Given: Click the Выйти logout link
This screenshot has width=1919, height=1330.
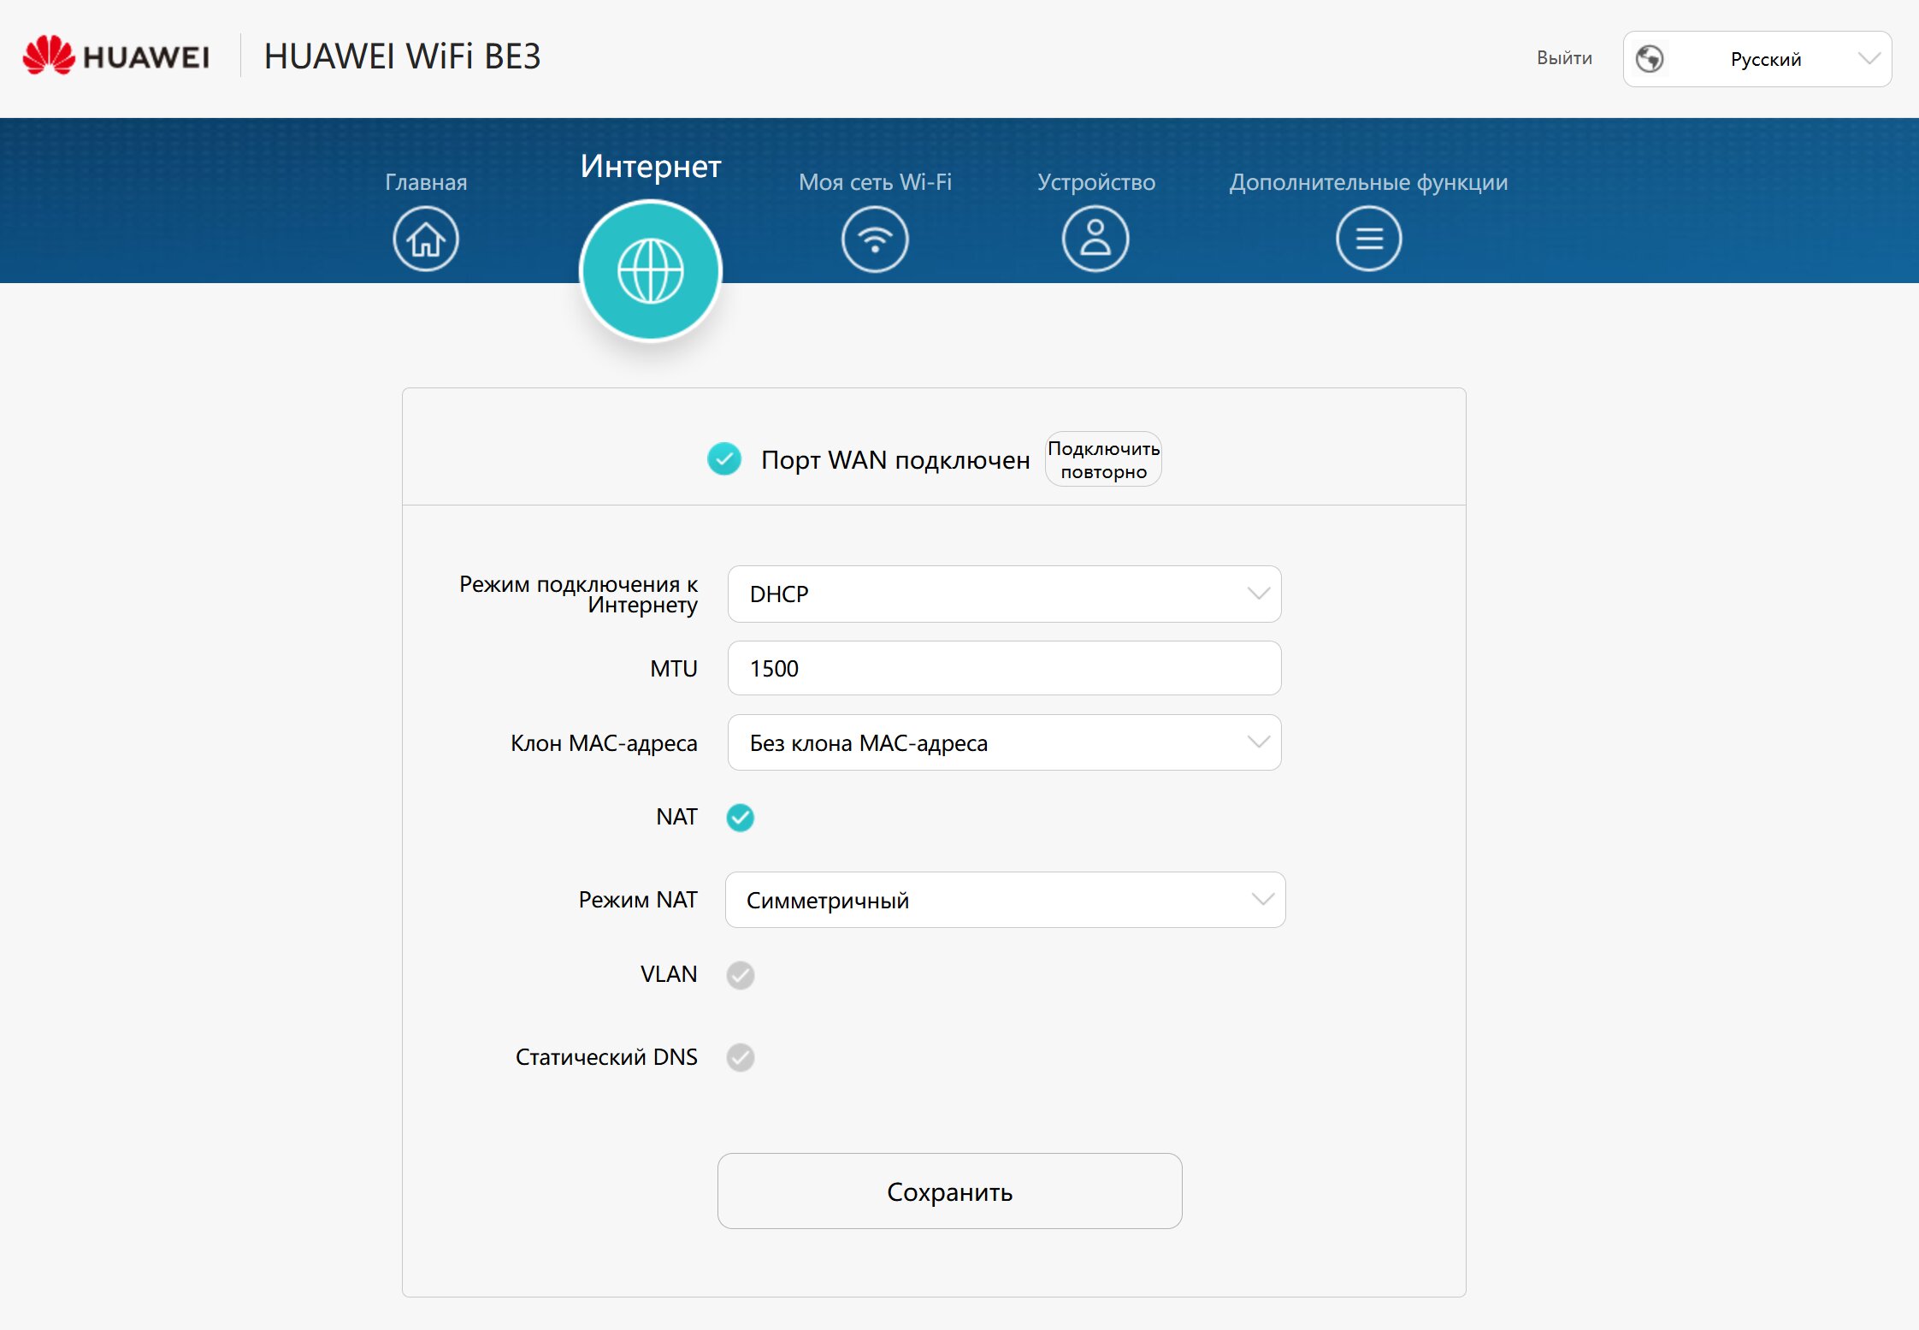Looking at the screenshot, I should click(1564, 58).
